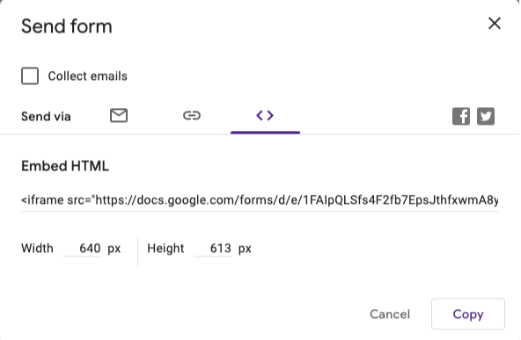Click the Width value 640 field

point(83,248)
